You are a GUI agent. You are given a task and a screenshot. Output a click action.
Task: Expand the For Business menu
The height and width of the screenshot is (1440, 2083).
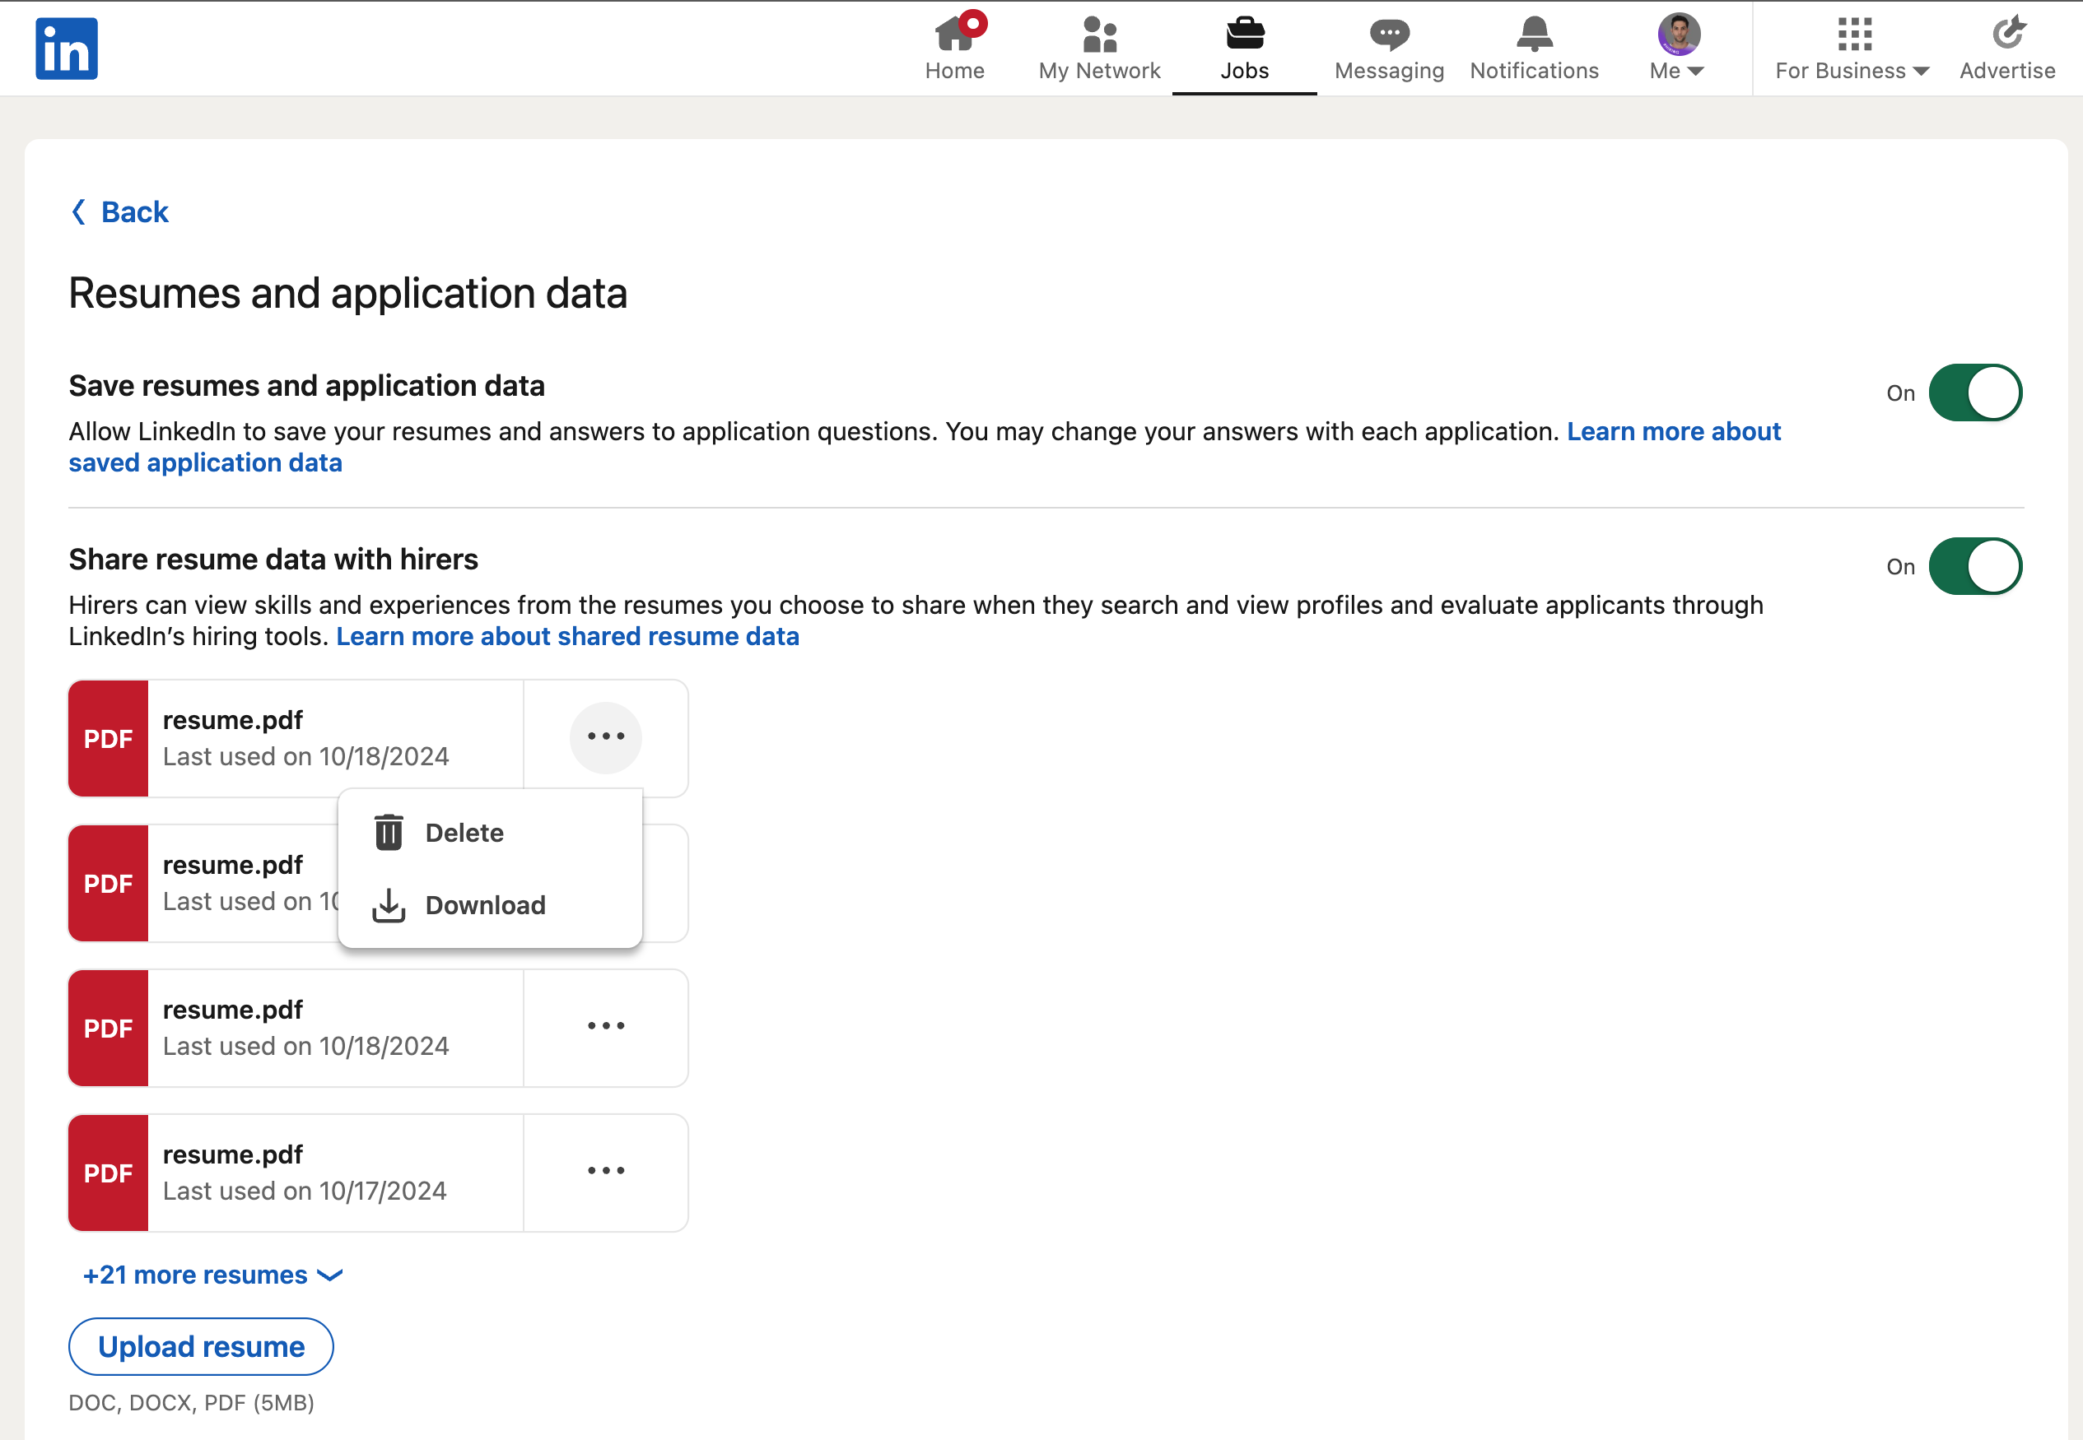[x=1852, y=49]
